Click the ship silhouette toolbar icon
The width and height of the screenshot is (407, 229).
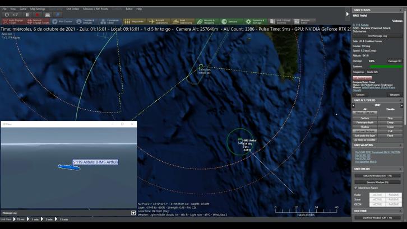(48, 15)
